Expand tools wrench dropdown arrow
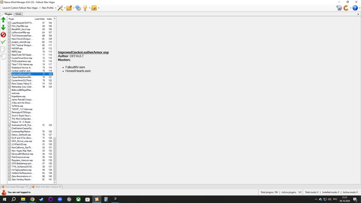The width and height of the screenshot is (361, 203). click(x=65, y=8)
